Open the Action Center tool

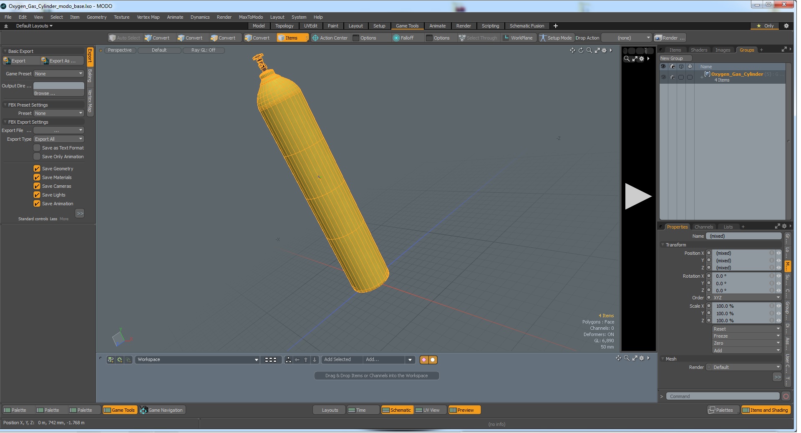click(330, 38)
